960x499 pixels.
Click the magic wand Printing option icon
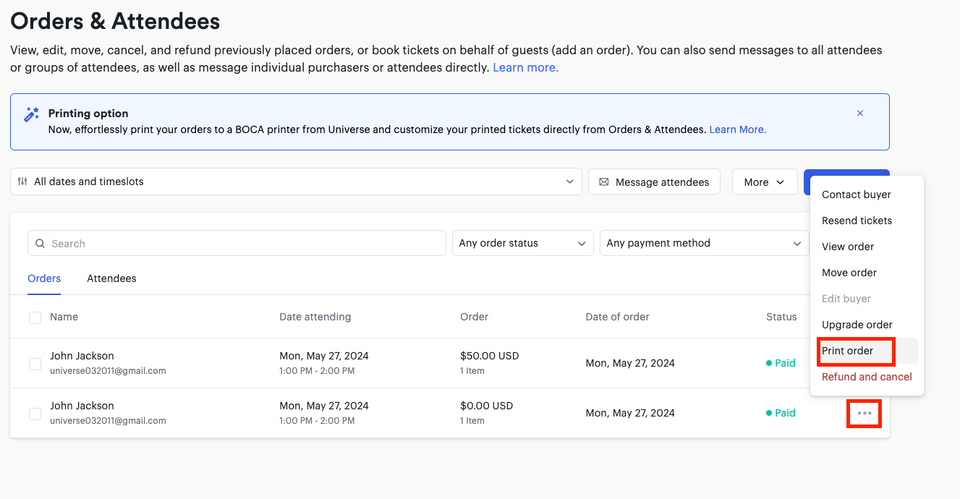pyautogui.click(x=32, y=114)
